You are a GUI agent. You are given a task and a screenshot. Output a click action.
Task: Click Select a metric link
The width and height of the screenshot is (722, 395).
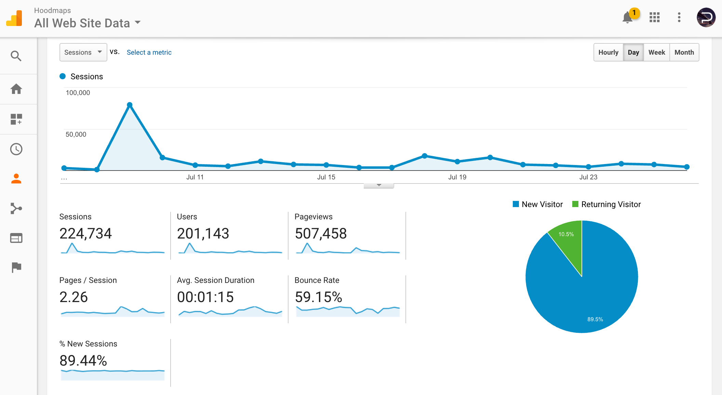[x=149, y=52]
